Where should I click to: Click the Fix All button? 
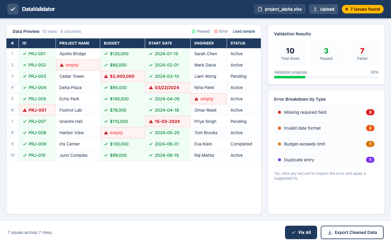[x=301, y=232]
